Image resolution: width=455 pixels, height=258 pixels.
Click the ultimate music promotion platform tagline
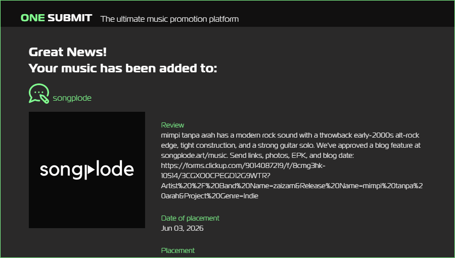click(169, 19)
